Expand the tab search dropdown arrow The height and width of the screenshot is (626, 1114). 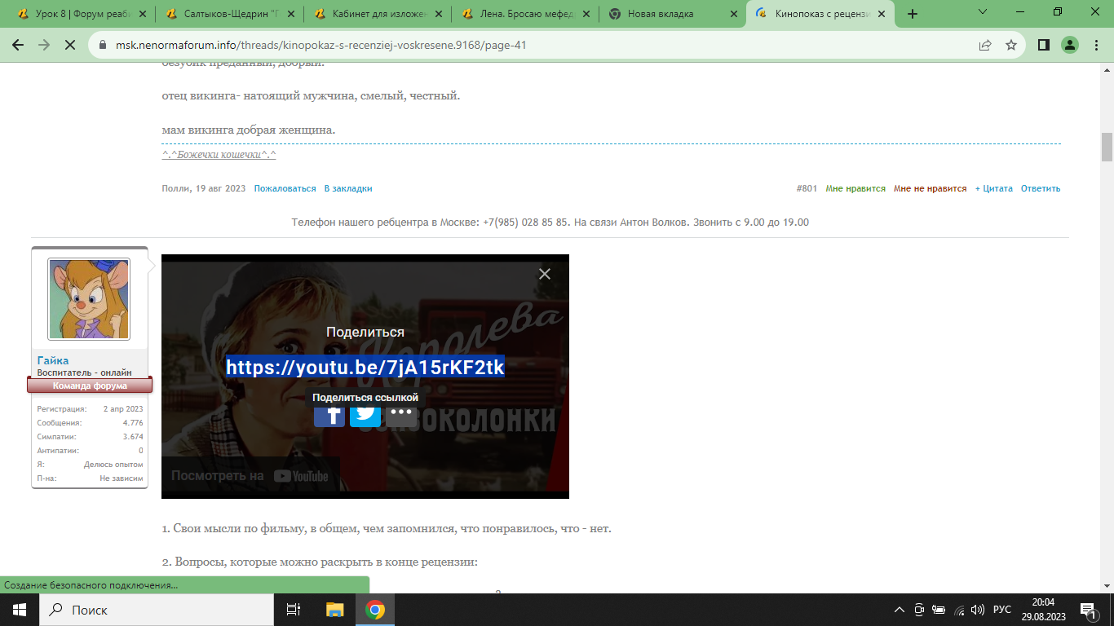pyautogui.click(x=982, y=13)
